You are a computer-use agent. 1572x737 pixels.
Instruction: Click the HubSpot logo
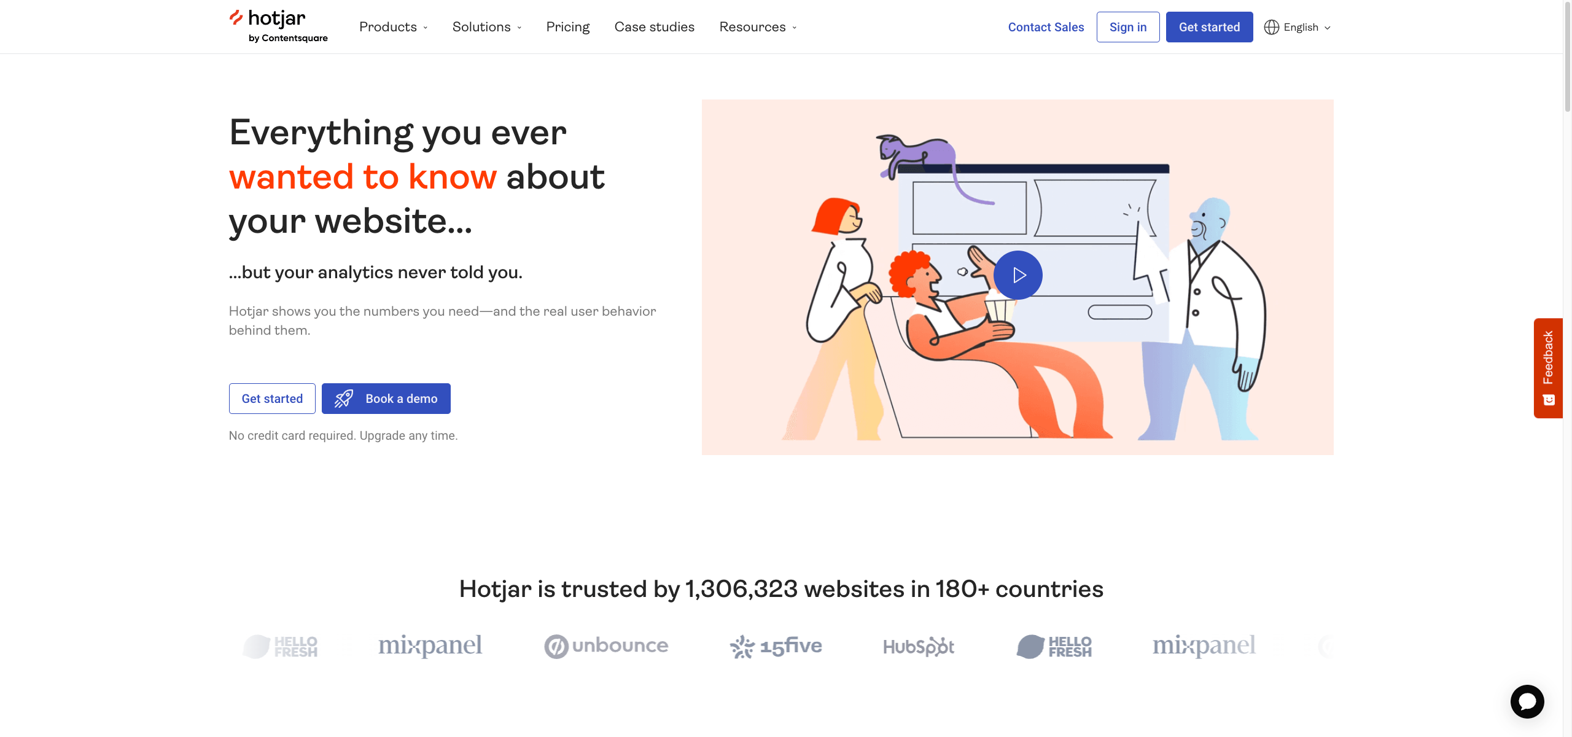(x=919, y=646)
